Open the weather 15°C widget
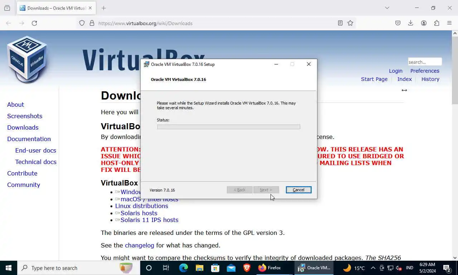Viewport: 458px width, 275px height. pyautogui.click(x=354, y=268)
